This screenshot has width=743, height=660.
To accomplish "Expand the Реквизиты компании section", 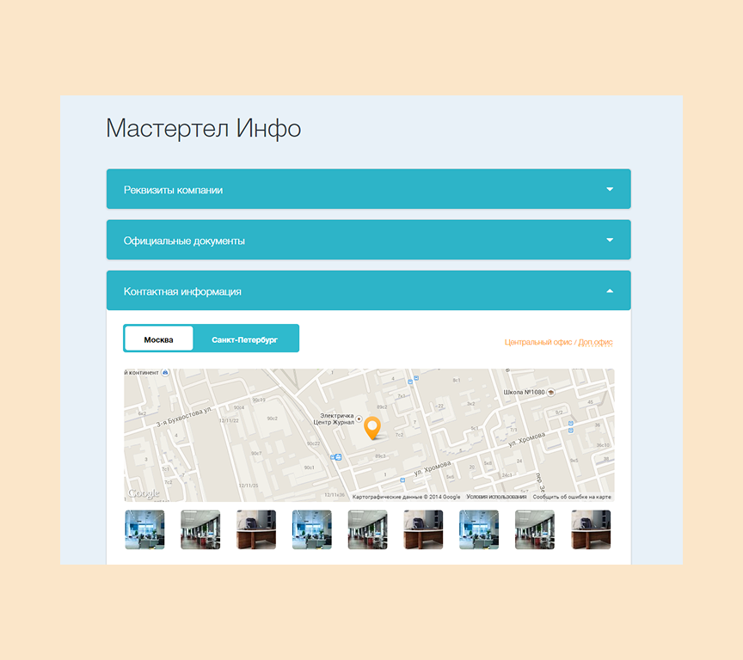I will click(x=368, y=188).
